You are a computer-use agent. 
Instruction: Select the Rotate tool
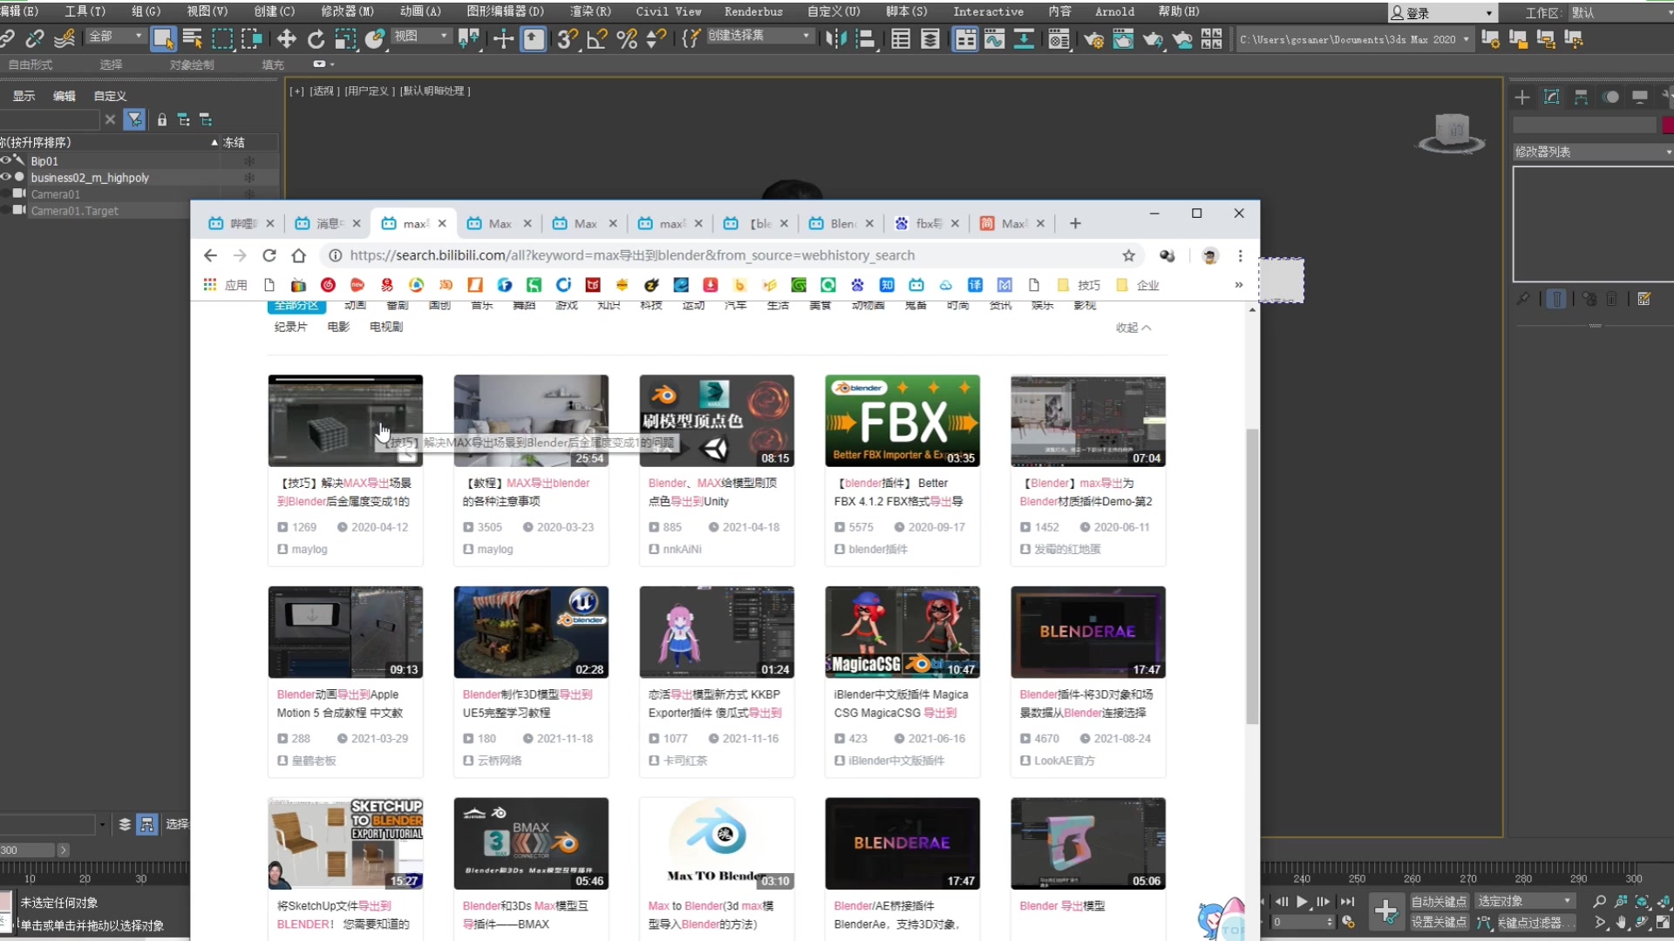(316, 39)
